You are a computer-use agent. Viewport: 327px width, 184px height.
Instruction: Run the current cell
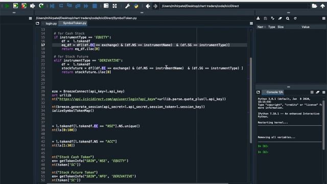(x=15, y=6)
